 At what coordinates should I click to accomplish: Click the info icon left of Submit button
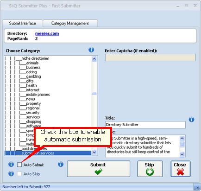coord(61,164)
